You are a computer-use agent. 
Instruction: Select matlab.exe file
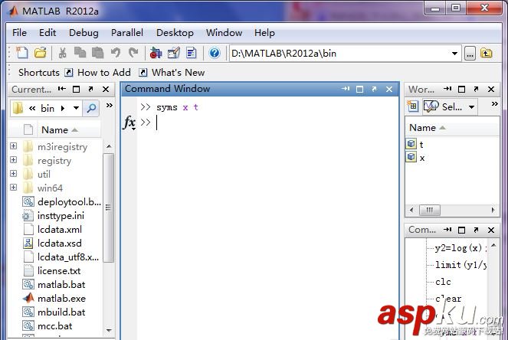(x=54, y=298)
